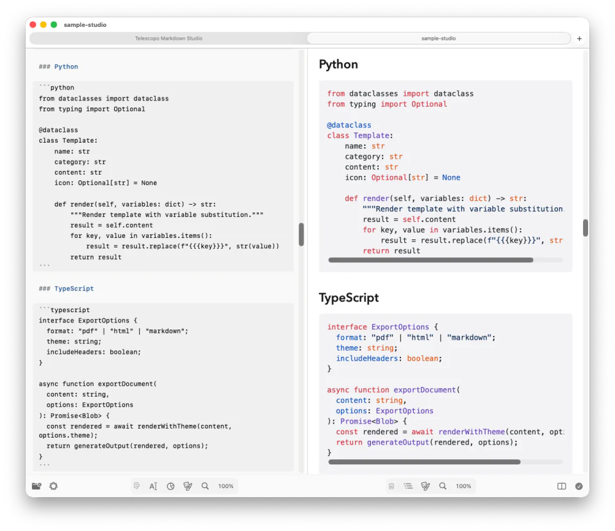
Task: Click the preview search magnifier icon
Action: tap(443, 486)
